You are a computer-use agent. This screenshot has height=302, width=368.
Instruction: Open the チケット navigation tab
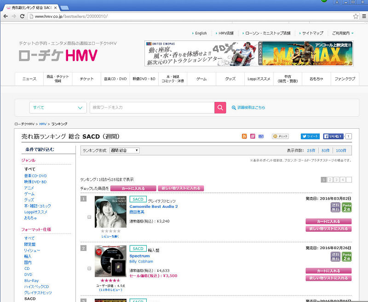point(86,79)
